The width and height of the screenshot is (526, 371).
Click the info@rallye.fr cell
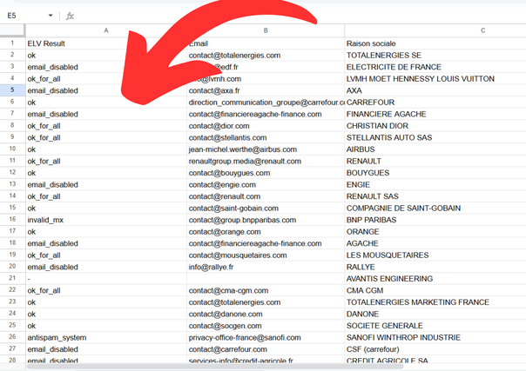tap(266, 267)
